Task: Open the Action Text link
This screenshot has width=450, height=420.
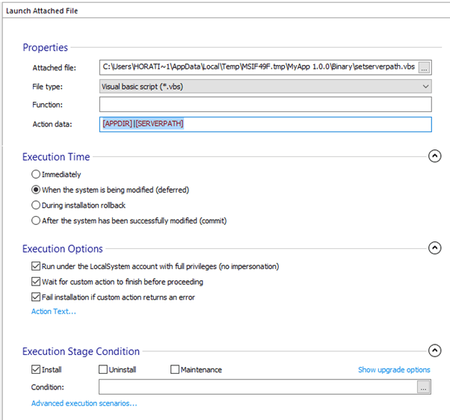Action: point(54,312)
